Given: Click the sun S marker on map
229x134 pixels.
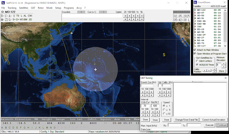Looking at the screenshot, I should click(x=164, y=55).
